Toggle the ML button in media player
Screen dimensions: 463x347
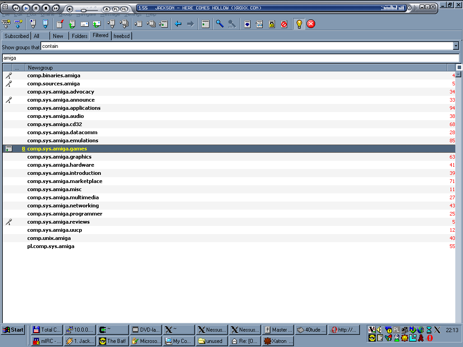click(124, 9)
